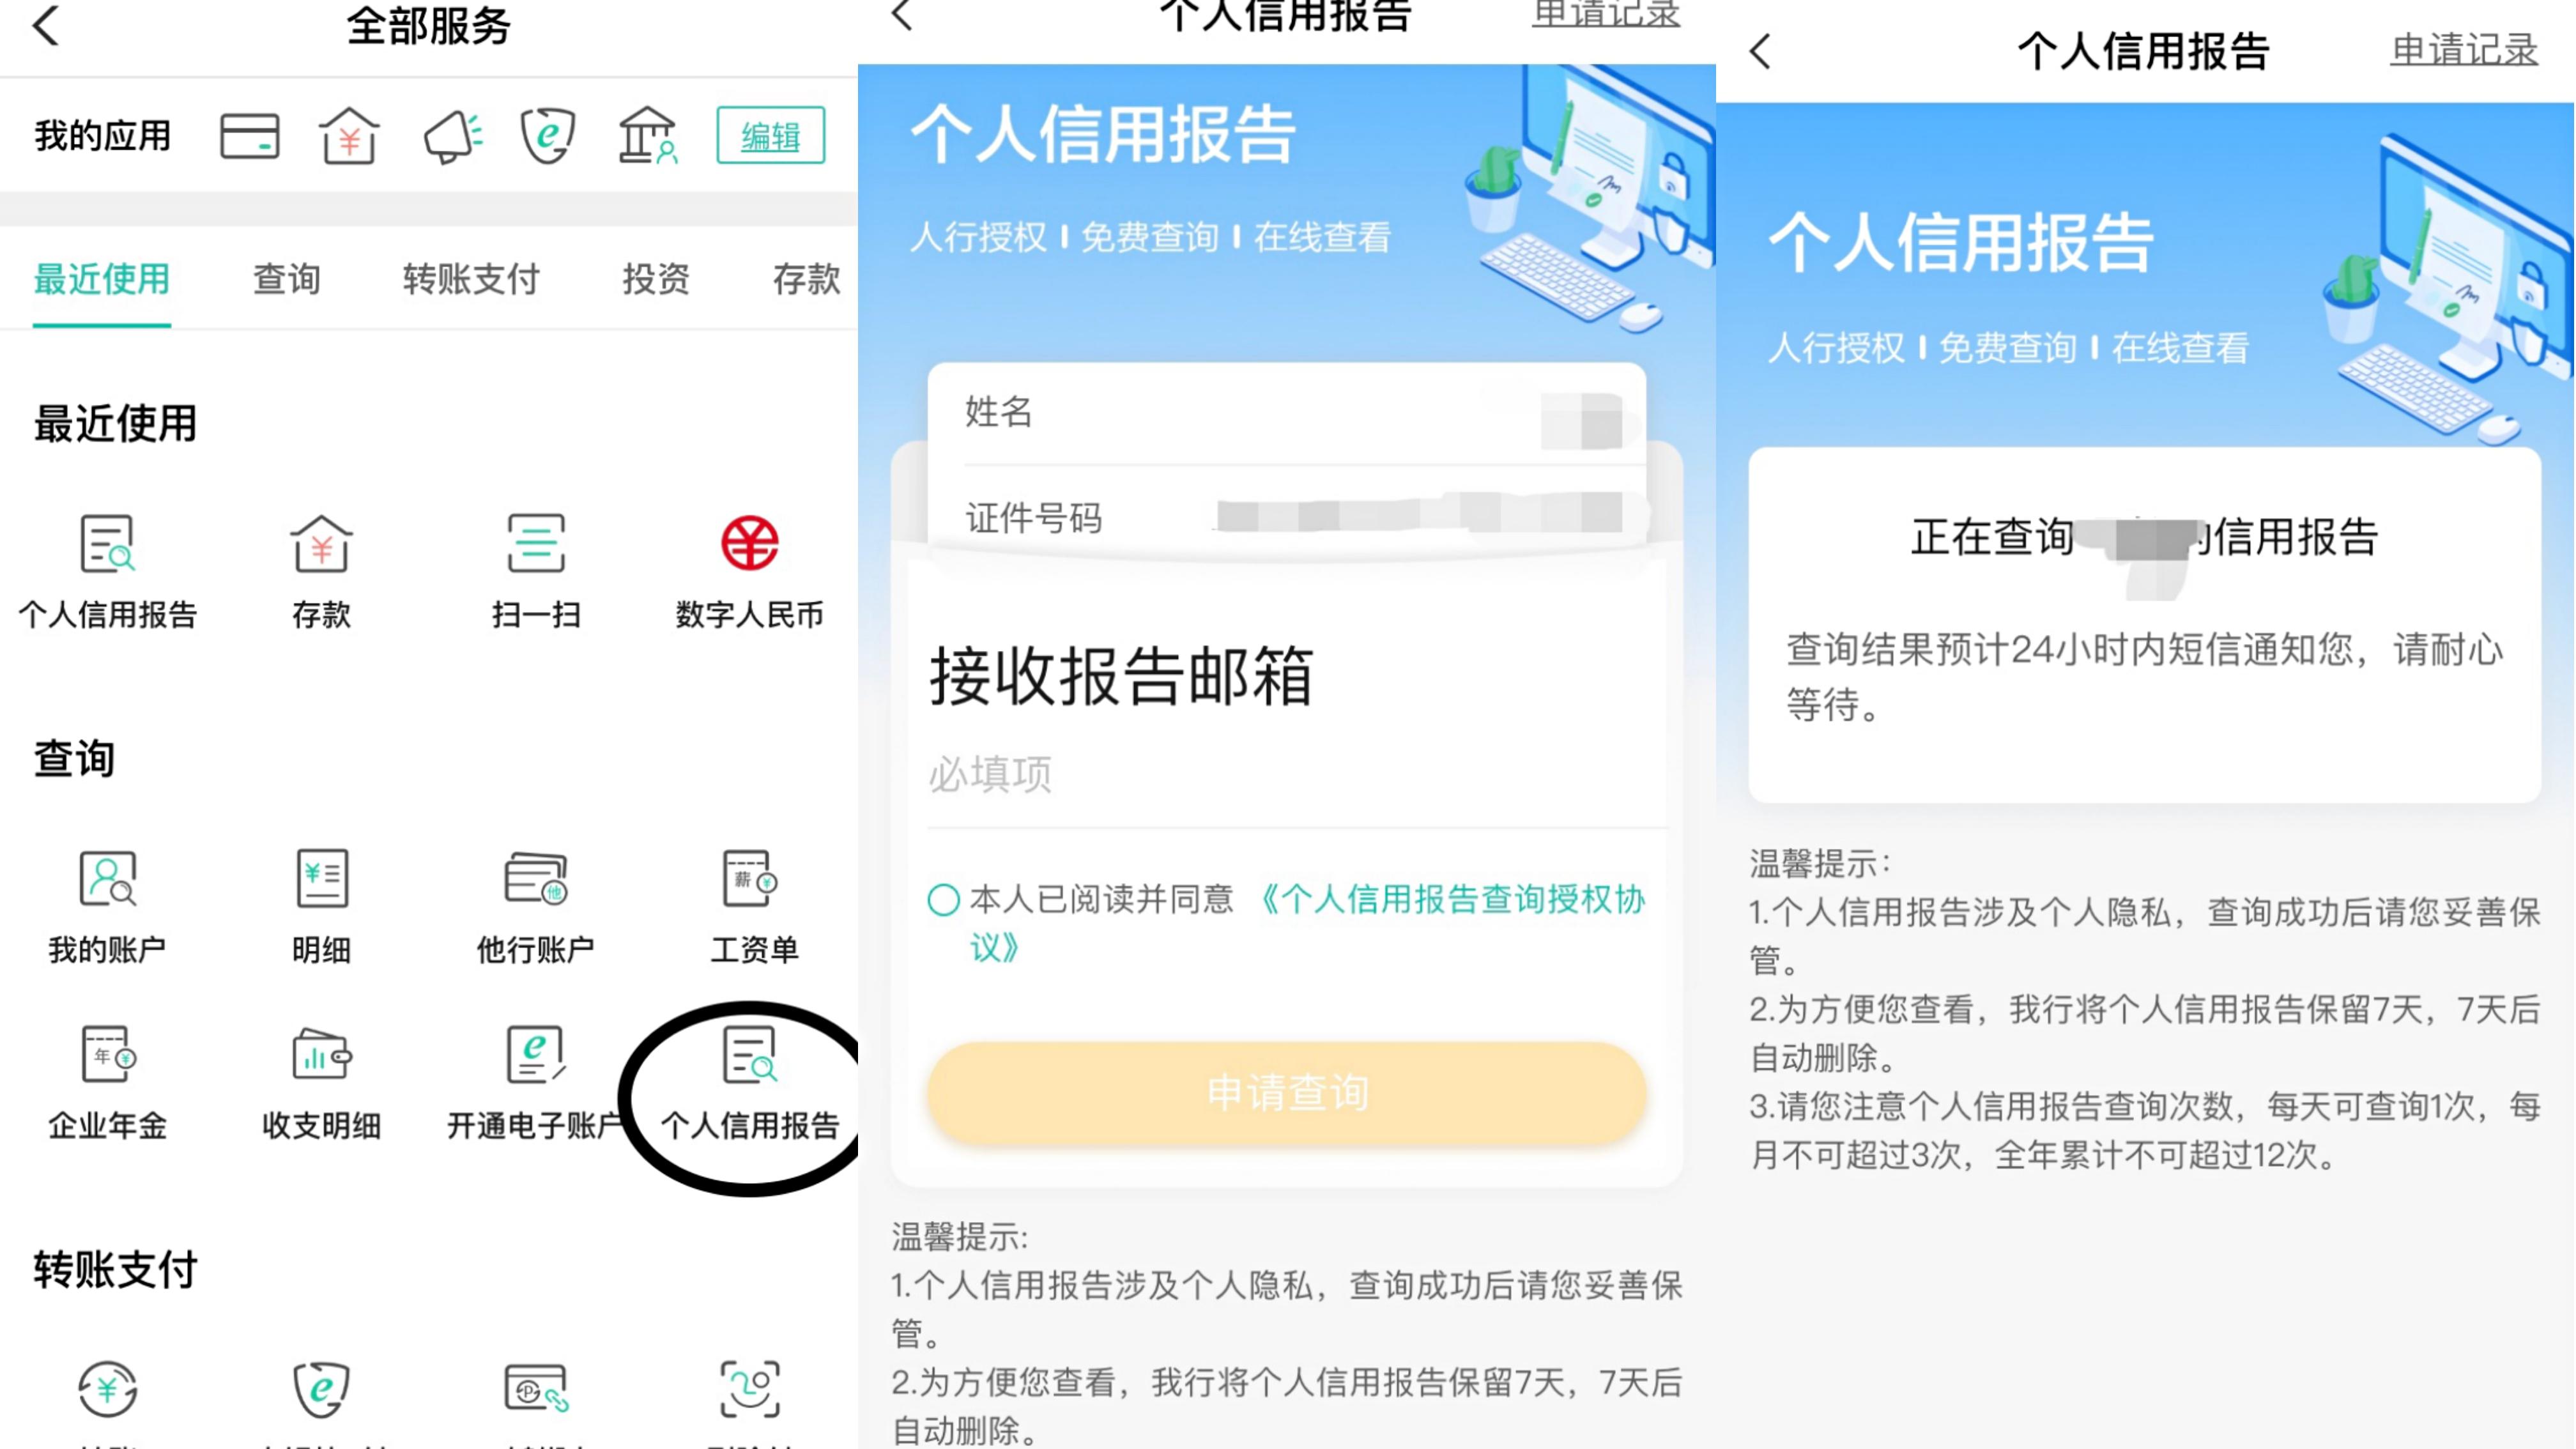Image resolution: width=2576 pixels, height=1449 pixels.
Task: Go back from the 全部服务 page
Action: click(x=46, y=25)
